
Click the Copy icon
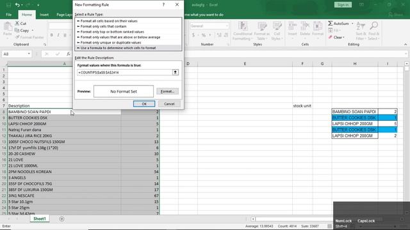tap(17, 30)
